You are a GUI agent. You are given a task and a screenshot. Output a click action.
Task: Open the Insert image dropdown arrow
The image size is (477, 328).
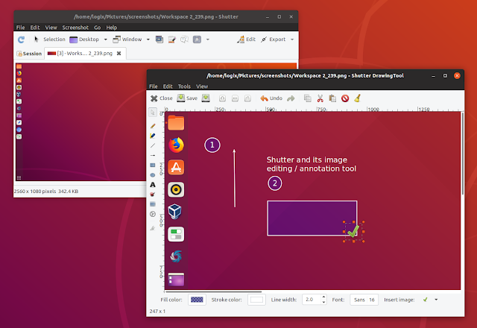click(x=436, y=300)
